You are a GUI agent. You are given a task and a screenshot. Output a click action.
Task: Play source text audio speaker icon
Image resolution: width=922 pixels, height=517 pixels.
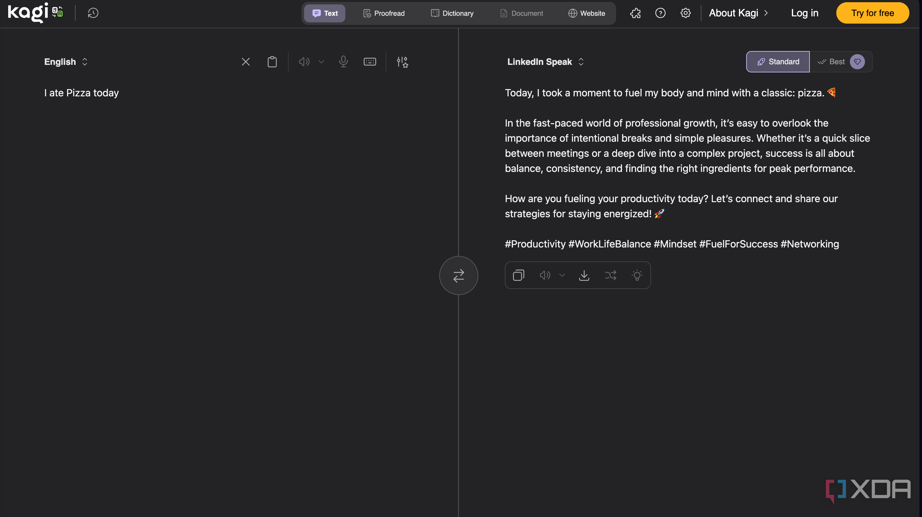click(x=304, y=61)
